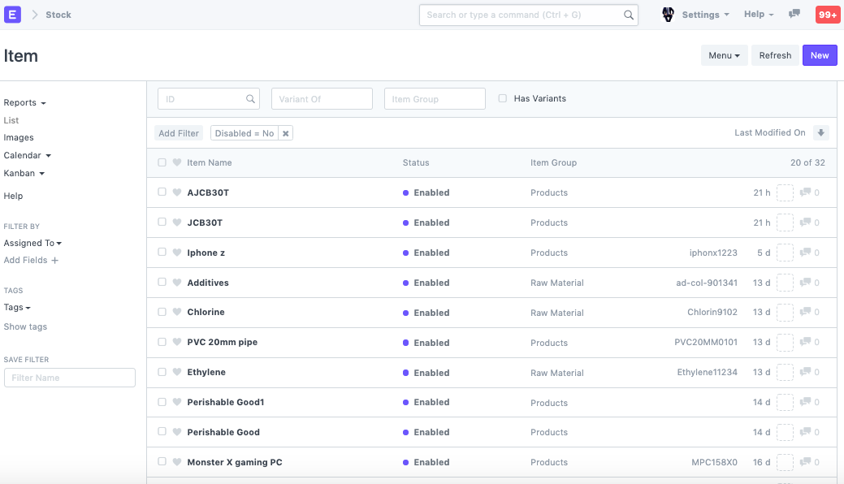Open the 99+ notifications badge

point(828,15)
